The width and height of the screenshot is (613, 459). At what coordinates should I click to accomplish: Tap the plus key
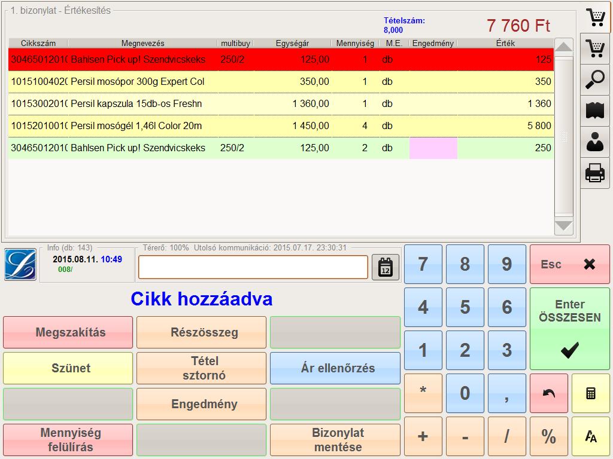[x=423, y=436]
